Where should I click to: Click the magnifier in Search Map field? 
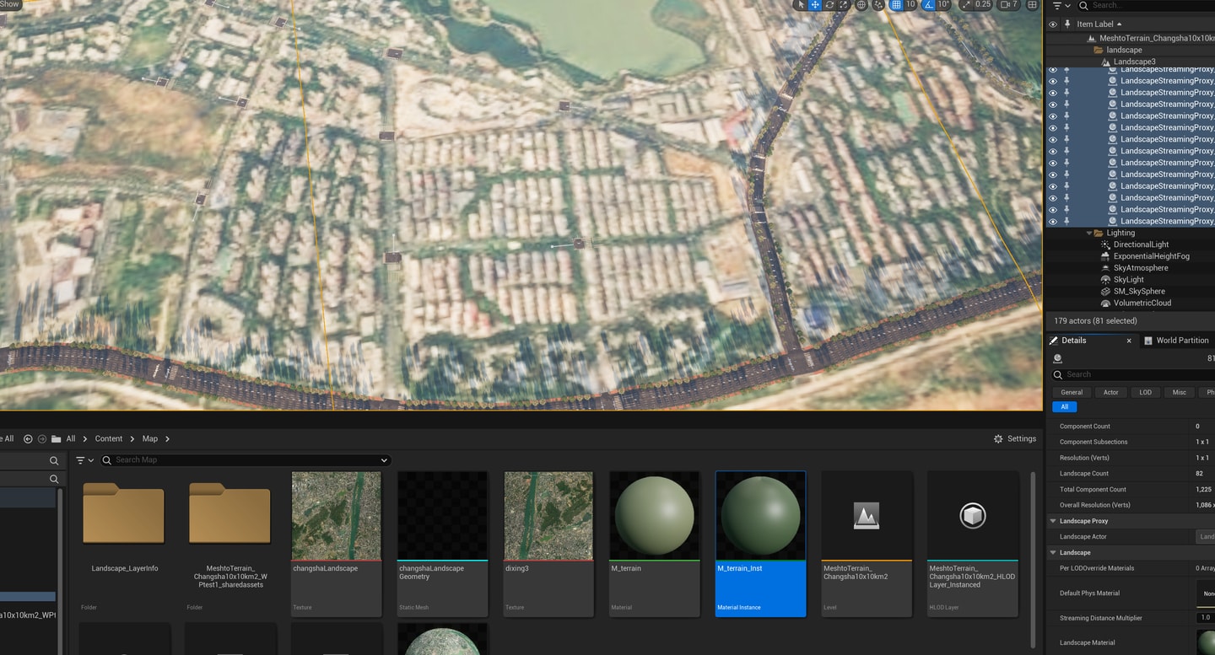(107, 460)
